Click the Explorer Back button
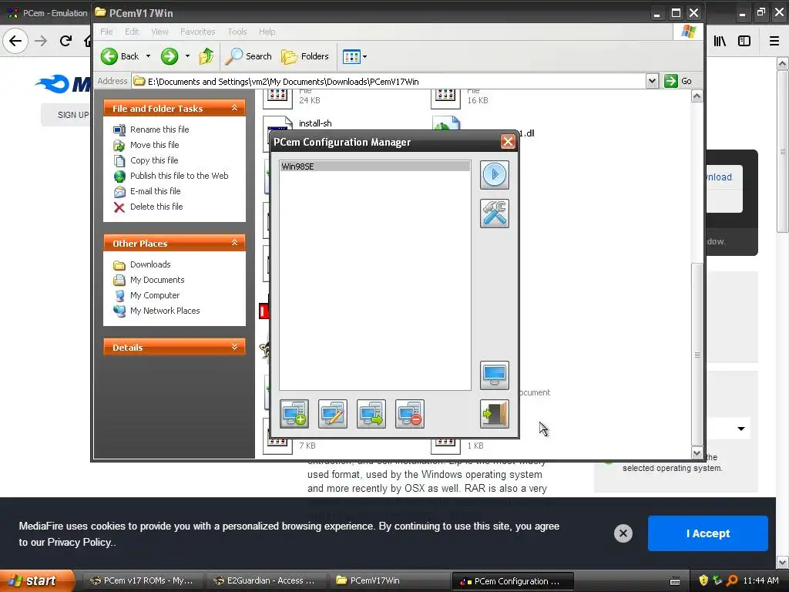Viewport: 789px width, 592px height. tap(119, 56)
